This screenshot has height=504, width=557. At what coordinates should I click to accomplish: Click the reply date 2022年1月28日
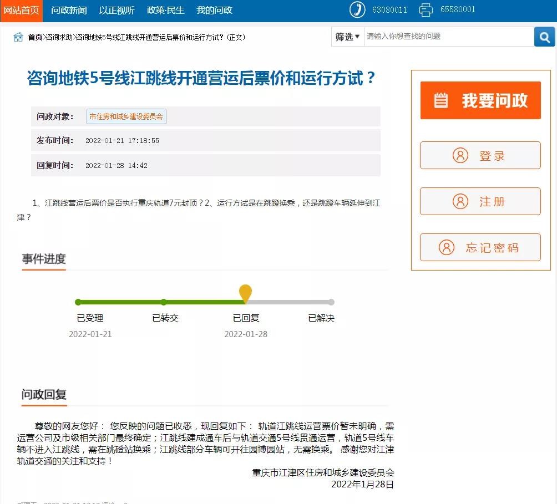tap(362, 485)
